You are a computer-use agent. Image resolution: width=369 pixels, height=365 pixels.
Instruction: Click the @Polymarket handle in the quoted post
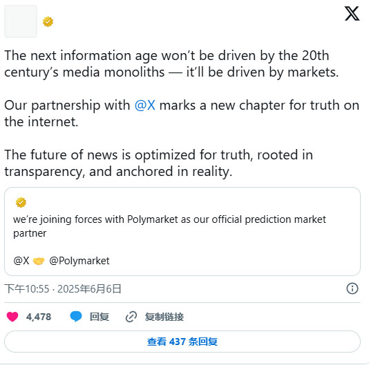(x=79, y=261)
